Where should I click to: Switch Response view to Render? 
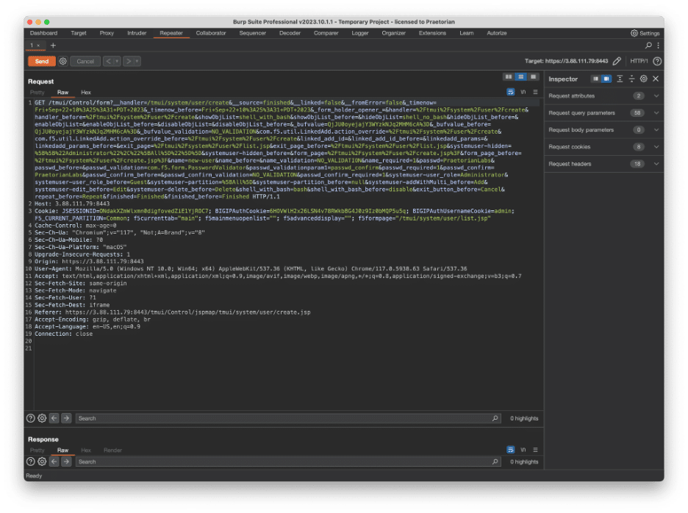(x=112, y=451)
